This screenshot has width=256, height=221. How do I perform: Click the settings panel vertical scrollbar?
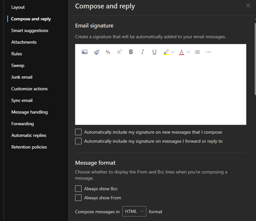pyautogui.click(x=255, y=59)
